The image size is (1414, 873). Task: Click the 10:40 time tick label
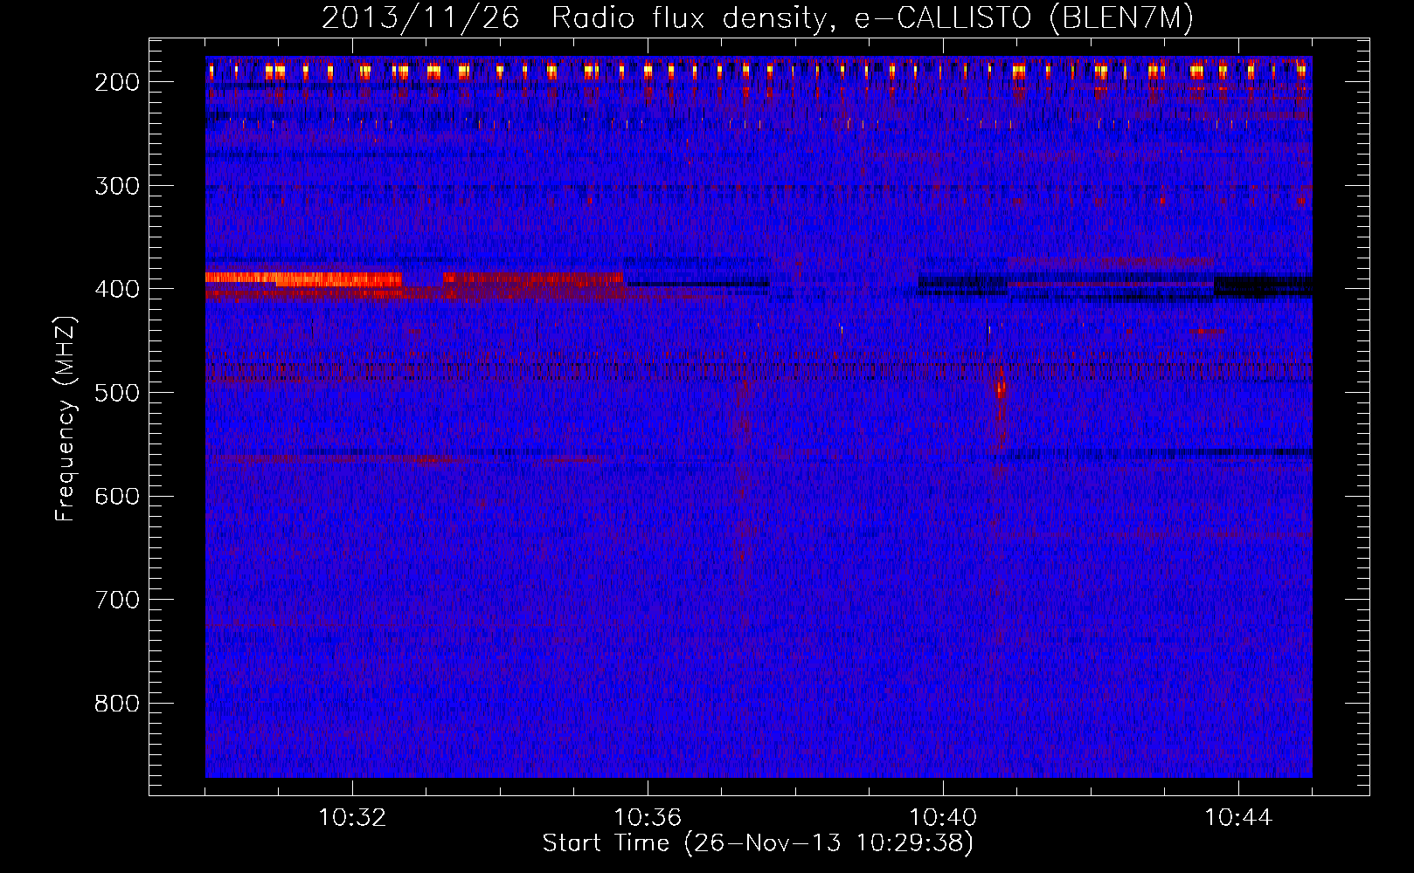pos(943,818)
